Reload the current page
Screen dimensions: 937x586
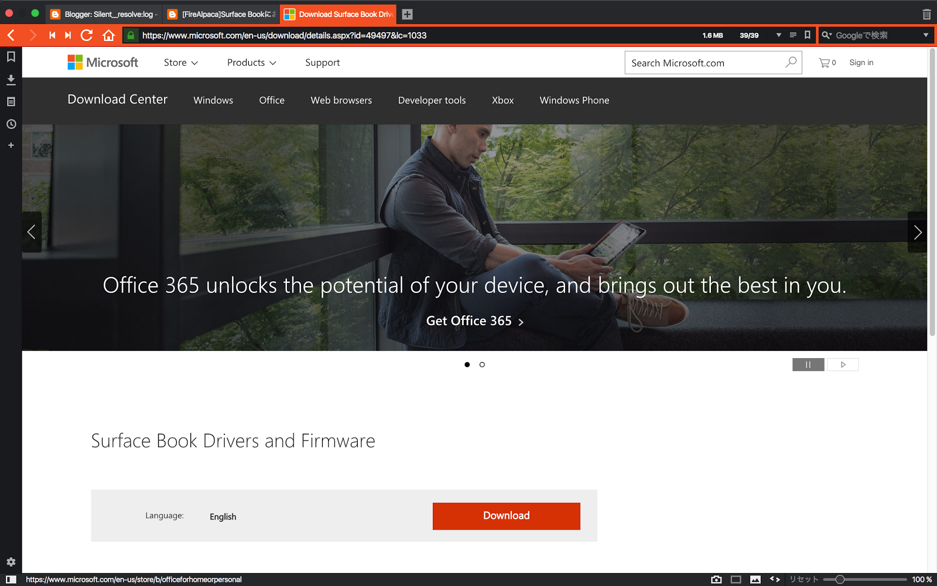coord(87,35)
